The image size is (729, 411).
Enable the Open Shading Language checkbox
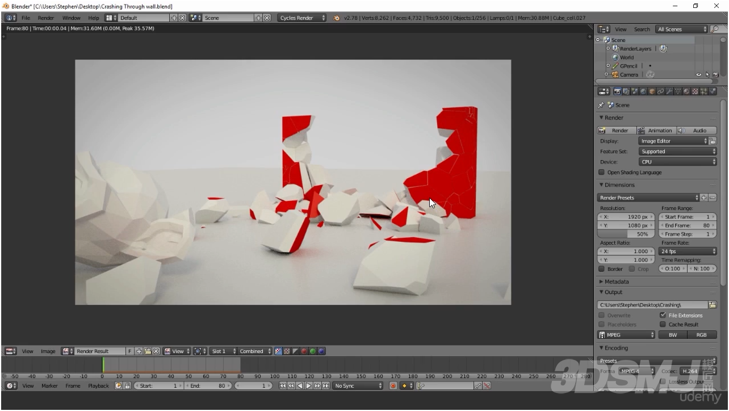point(602,173)
